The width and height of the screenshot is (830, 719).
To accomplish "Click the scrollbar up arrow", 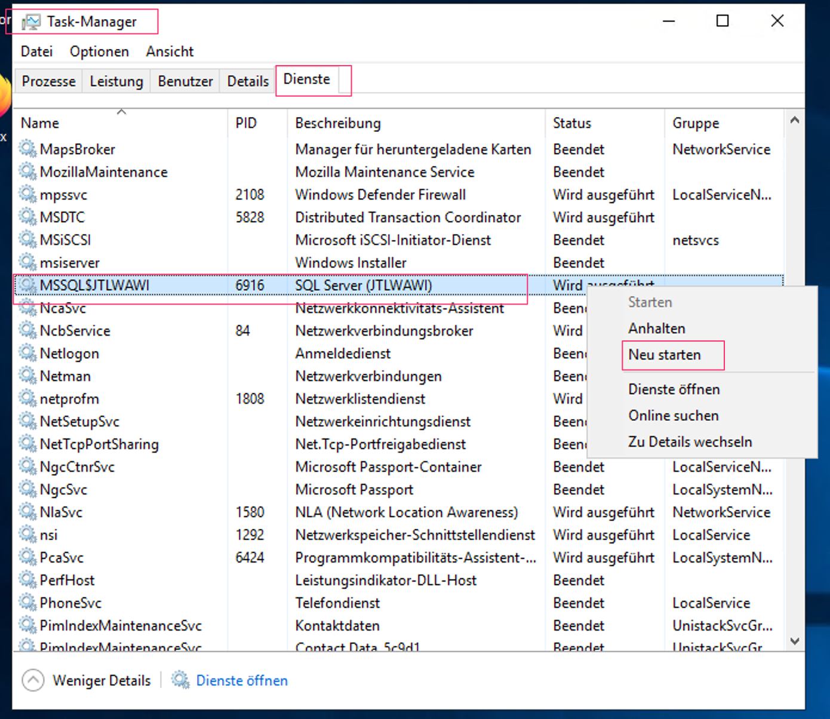I will coord(795,120).
